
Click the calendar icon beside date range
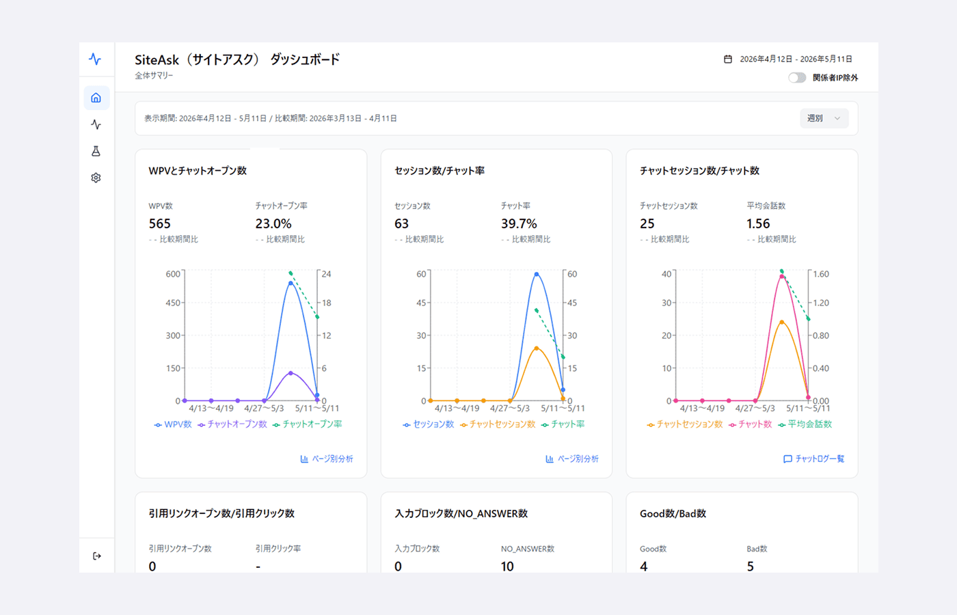[x=728, y=59]
